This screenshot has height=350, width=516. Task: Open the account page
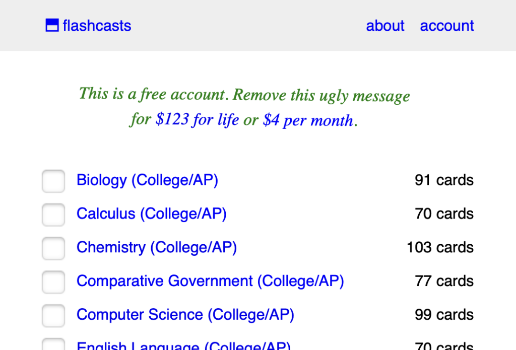point(447,26)
